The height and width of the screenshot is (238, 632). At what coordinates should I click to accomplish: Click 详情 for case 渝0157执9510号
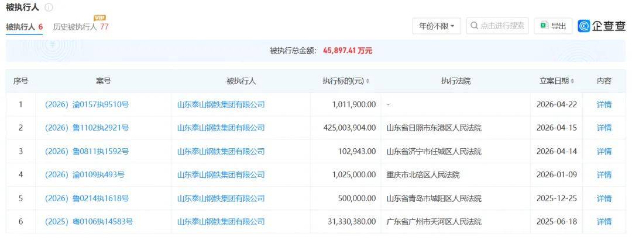604,104
